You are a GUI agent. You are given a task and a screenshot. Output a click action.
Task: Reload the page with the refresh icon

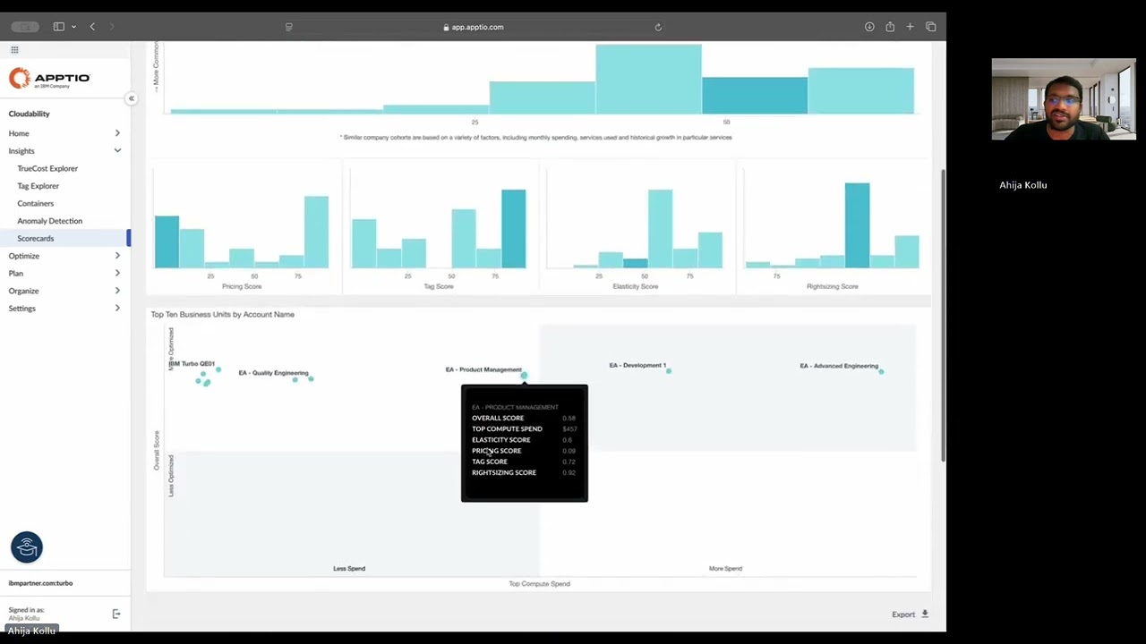tap(658, 27)
